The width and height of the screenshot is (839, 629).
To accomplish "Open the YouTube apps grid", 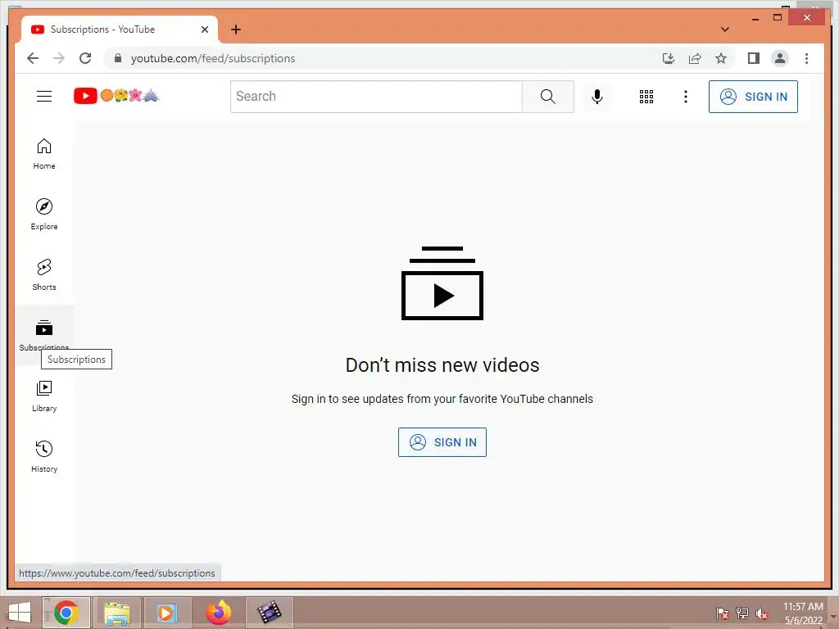I will point(646,97).
